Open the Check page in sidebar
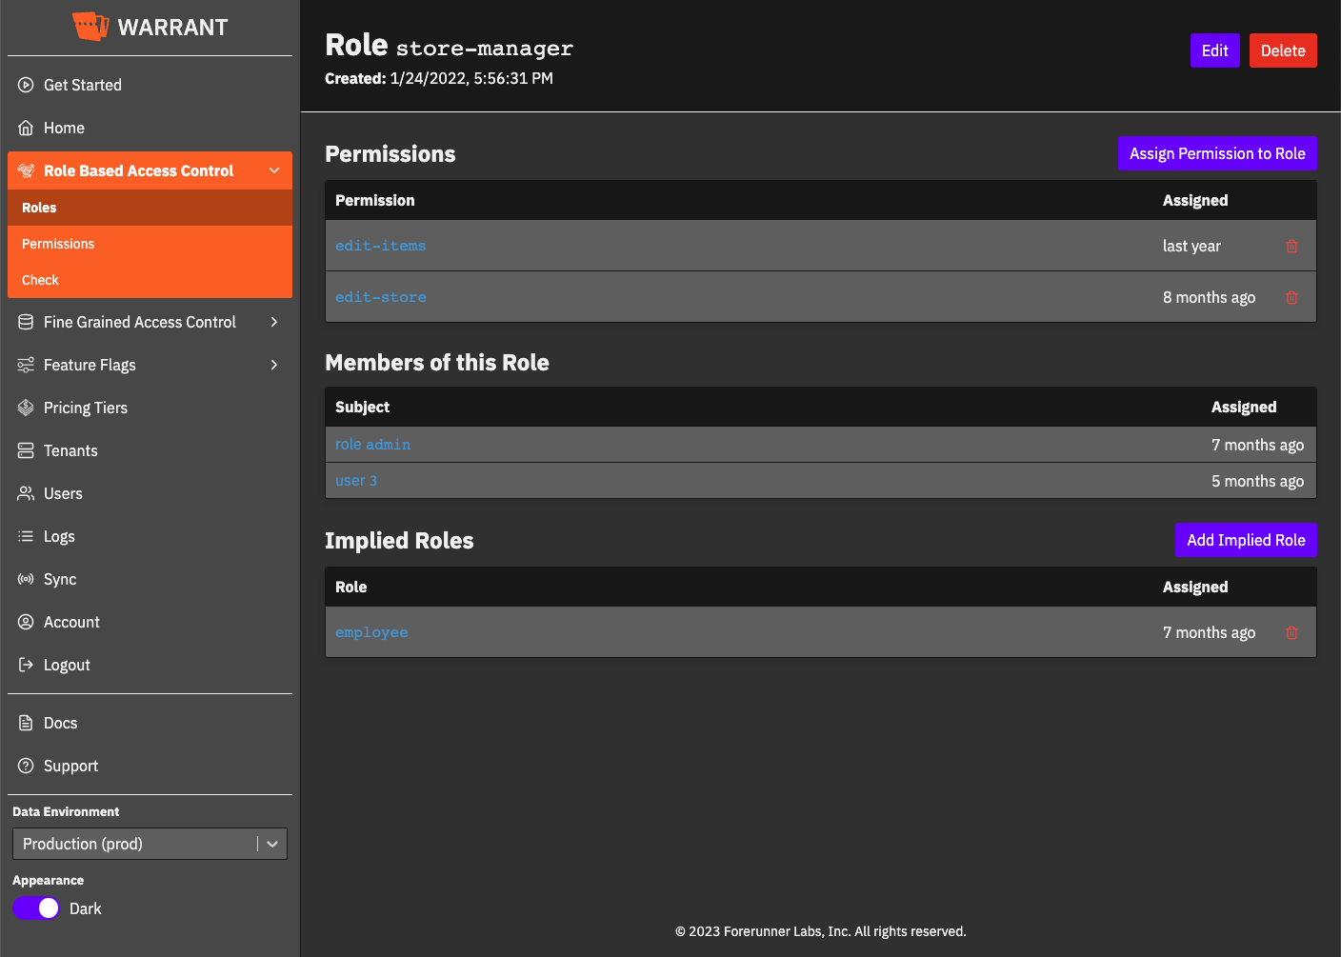The height and width of the screenshot is (957, 1341). 40,281
